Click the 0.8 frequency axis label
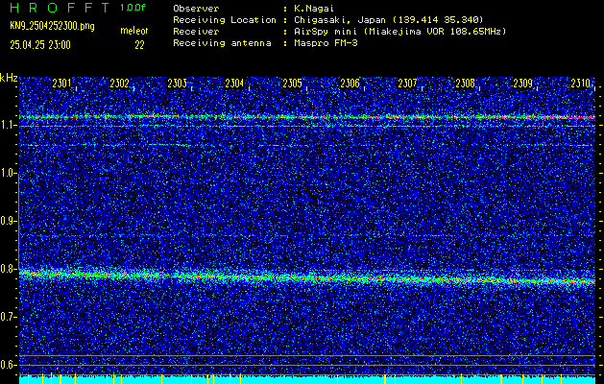 pos(8,269)
